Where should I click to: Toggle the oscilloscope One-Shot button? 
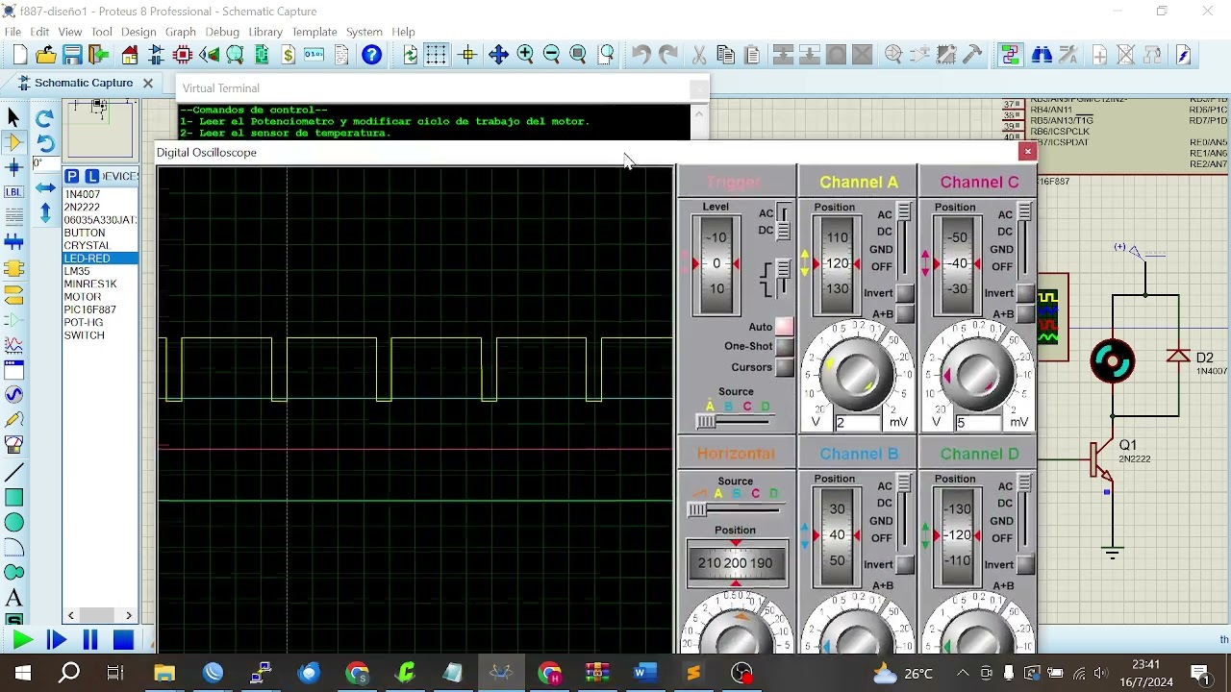[x=785, y=346]
